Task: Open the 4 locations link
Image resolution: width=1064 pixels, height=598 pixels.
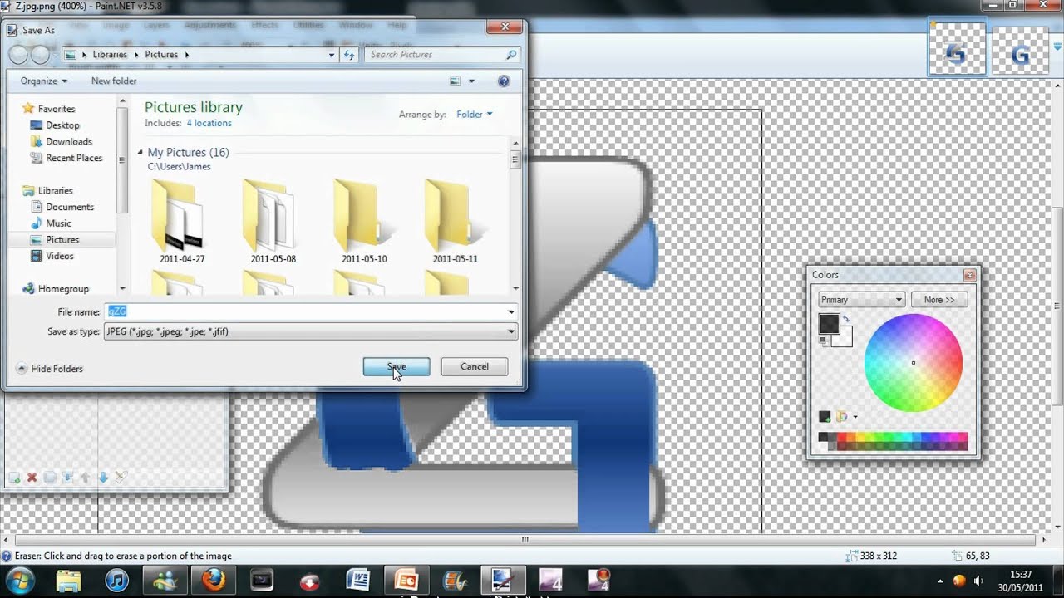Action: pos(209,123)
